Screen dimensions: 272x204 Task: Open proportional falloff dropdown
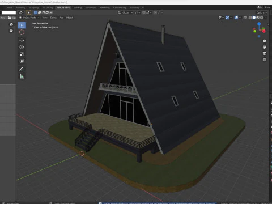tap(160, 12)
